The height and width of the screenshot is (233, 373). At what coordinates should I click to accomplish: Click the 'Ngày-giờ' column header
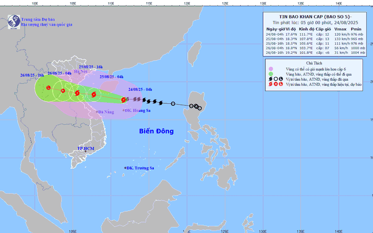(x=275, y=29)
